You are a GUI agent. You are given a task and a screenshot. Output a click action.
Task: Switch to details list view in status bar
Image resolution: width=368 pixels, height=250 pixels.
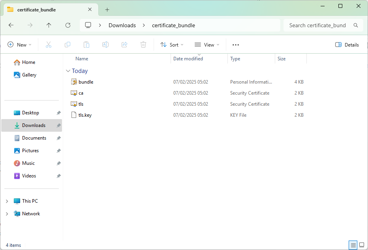pos(353,245)
